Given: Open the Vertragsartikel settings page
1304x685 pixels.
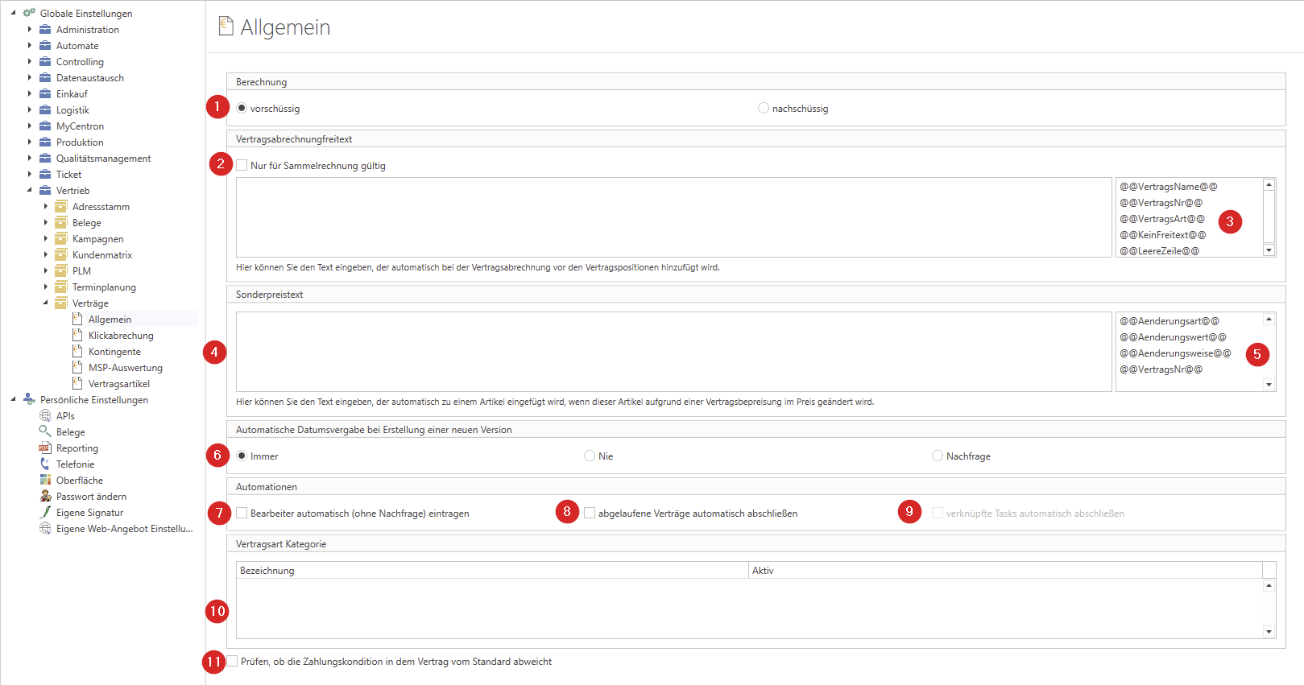Looking at the screenshot, I should coord(118,384).
